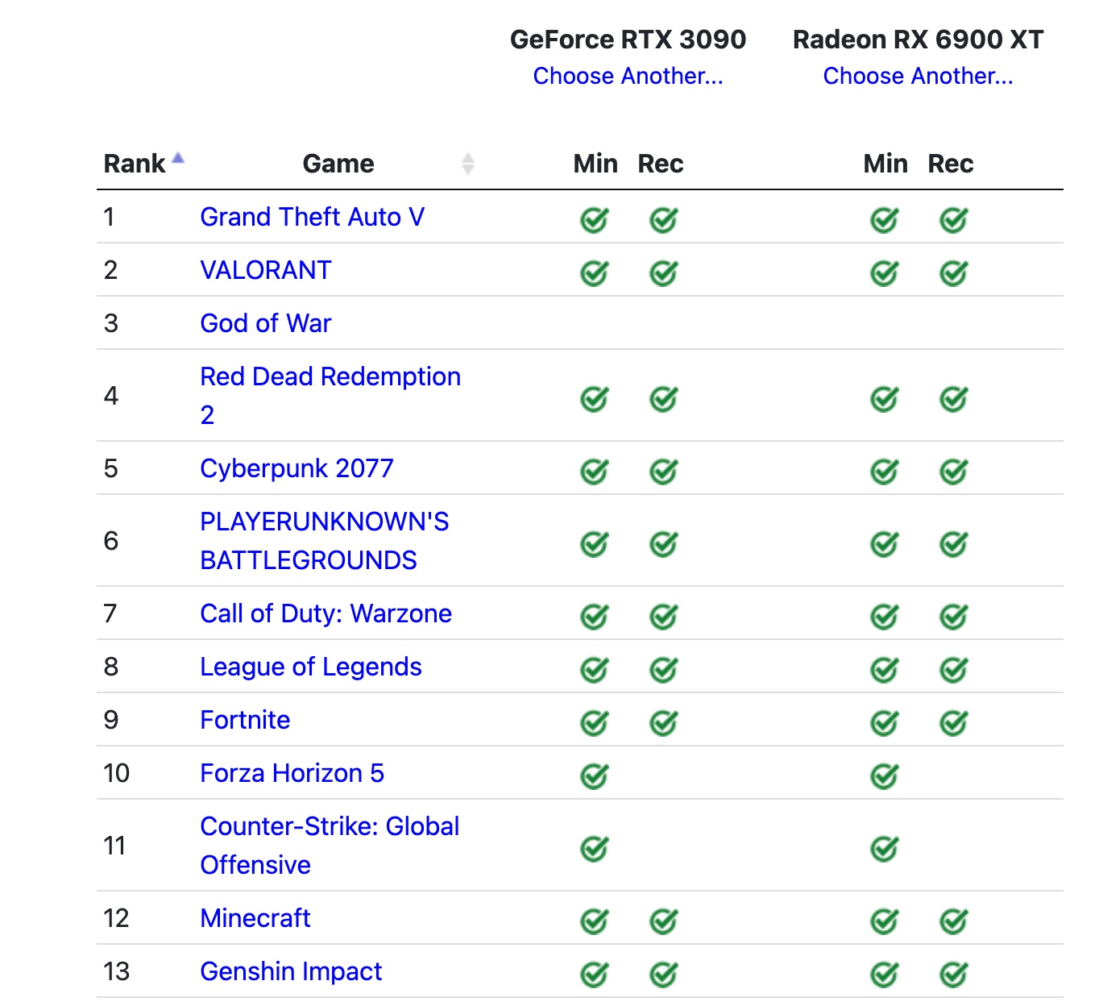The width and height of the screenshot is (1099, 1006).
Task: Click rank number 6 beside PLAYERUNKNOWN'S BATTLEGROUNDS
Action: click(x=111, y=541)
